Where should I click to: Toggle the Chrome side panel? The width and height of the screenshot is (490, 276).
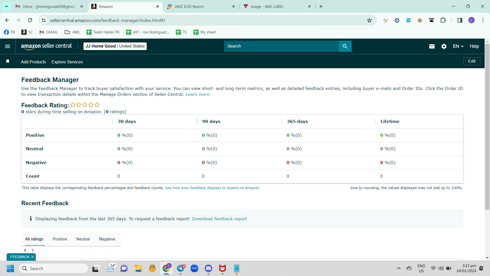tap(460, 20)
